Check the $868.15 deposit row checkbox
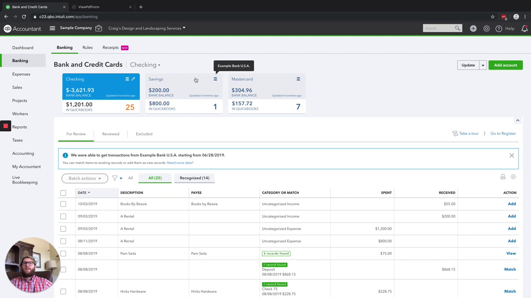The width and height of the screenshot is (531, 298). tap(63, 269)
